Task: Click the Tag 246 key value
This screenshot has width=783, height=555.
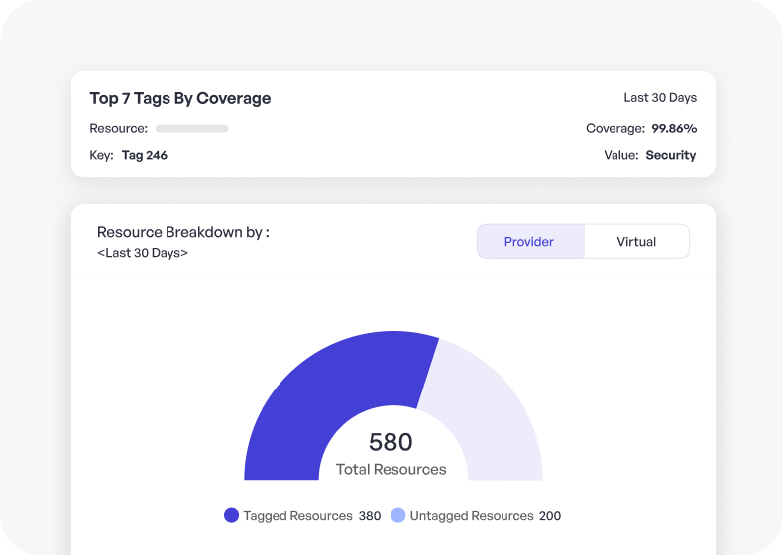Action: coord(145,155)
